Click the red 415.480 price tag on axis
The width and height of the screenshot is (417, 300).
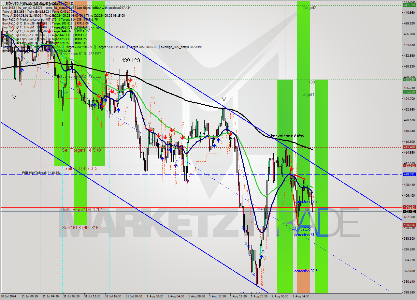coord(409,147)
